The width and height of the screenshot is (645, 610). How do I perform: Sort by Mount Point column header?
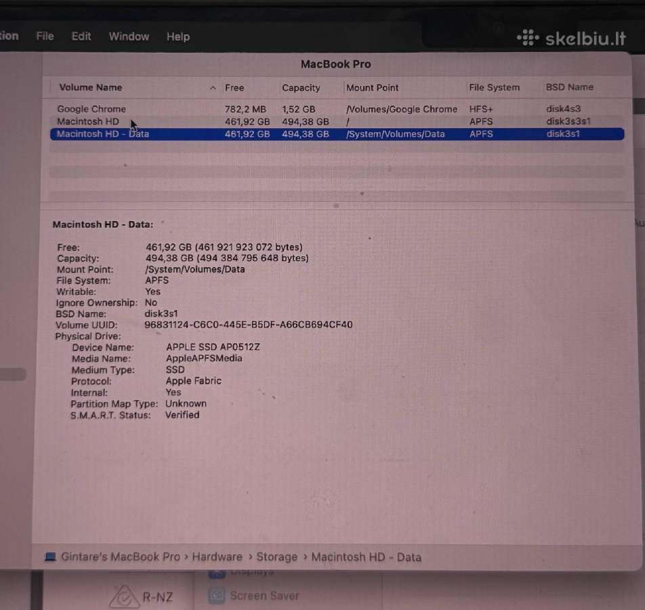[372, 87]
